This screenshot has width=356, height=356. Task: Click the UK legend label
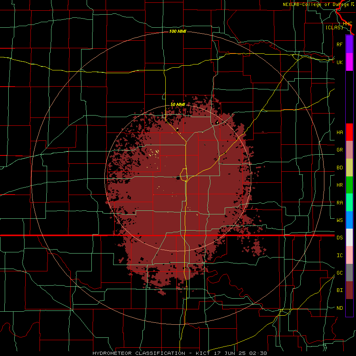pos(339,62)
